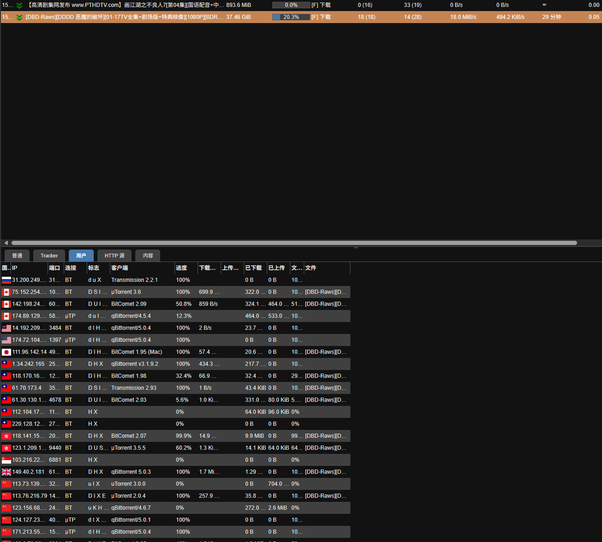Switch to the 普通 tab

(17, 256)
